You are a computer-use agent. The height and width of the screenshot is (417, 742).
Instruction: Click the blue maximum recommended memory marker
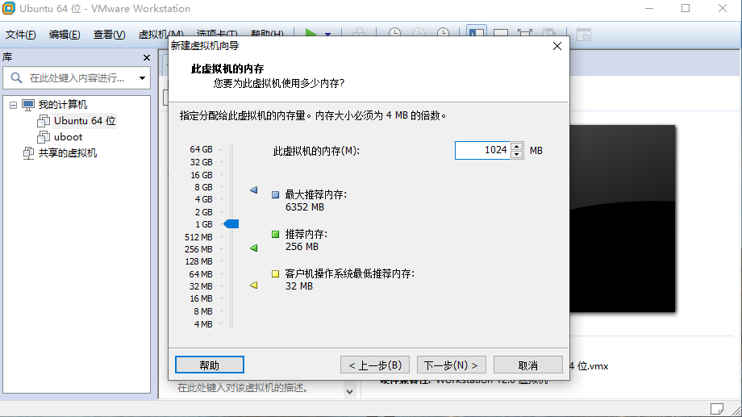(254, 190)
